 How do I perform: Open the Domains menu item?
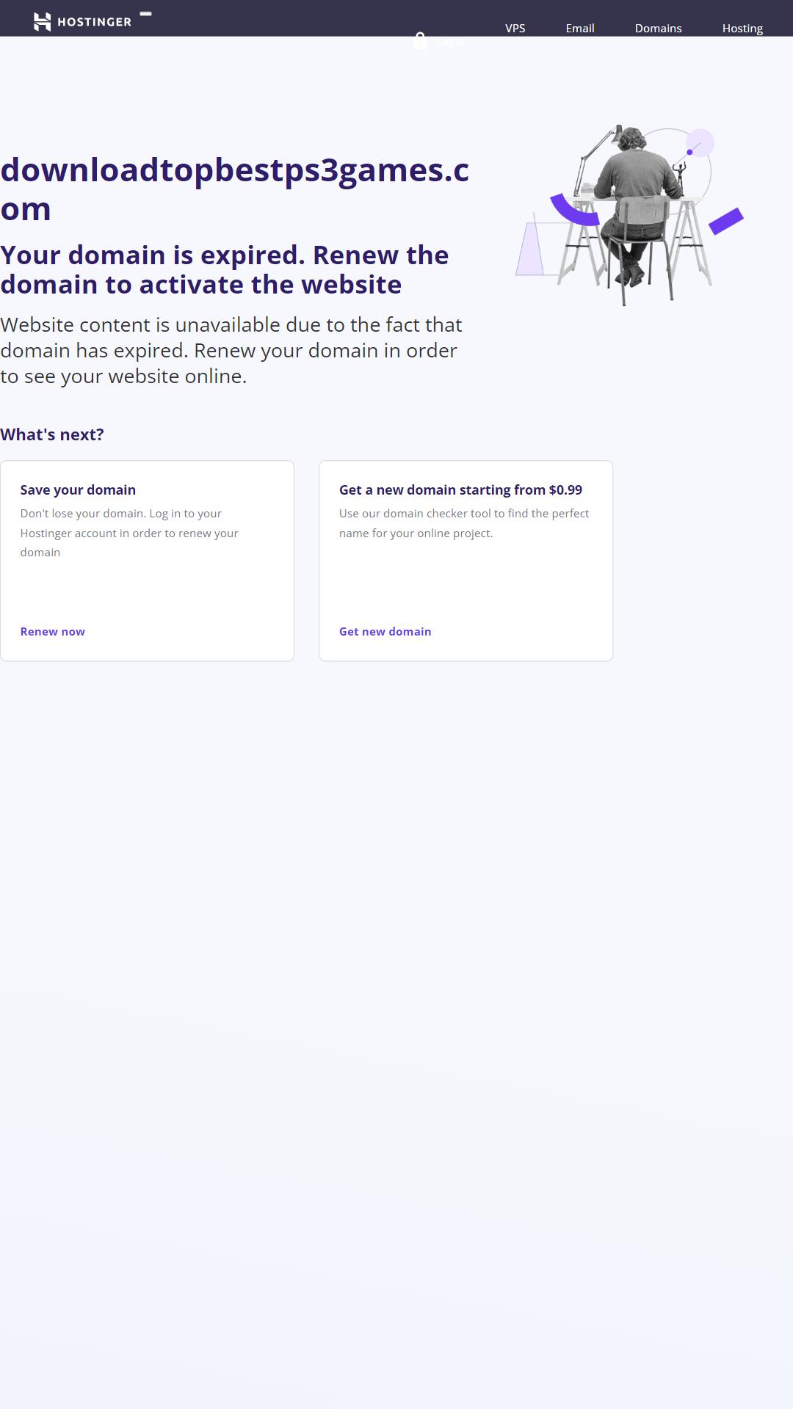point(659,29)
